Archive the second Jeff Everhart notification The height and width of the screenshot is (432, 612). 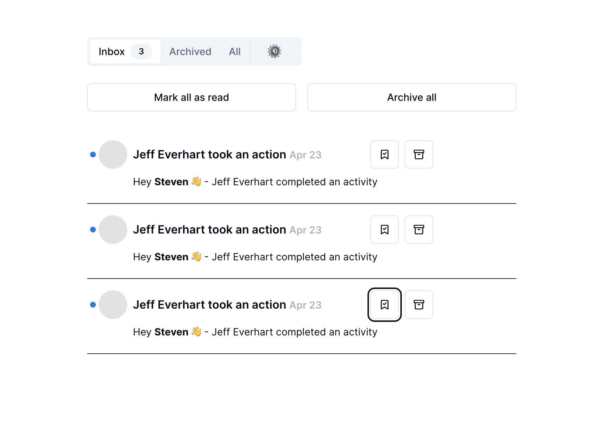(x=419, y=230)
